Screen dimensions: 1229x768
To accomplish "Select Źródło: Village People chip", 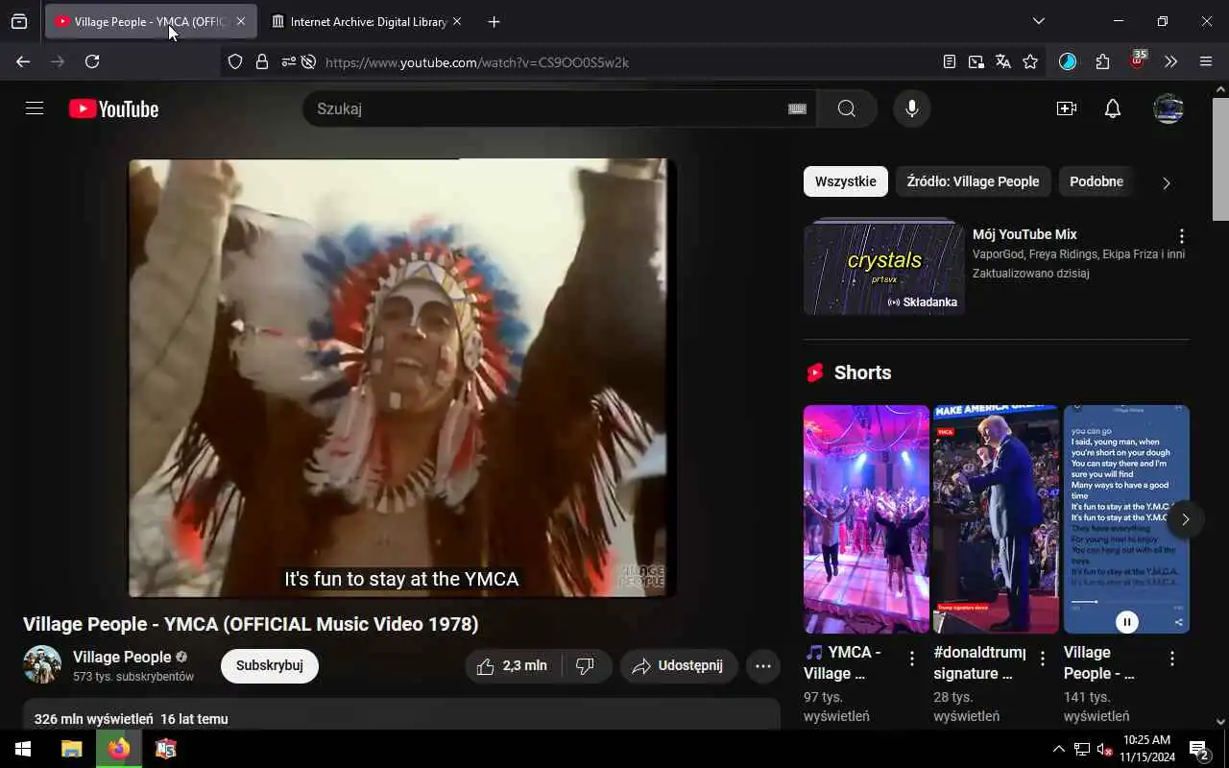I will pos(973,181).
